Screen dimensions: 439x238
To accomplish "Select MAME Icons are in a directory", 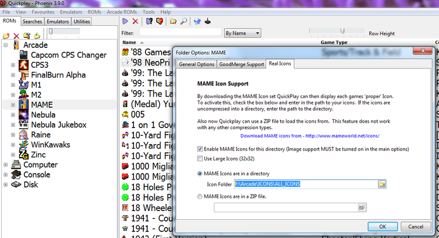I will [200, 174].
